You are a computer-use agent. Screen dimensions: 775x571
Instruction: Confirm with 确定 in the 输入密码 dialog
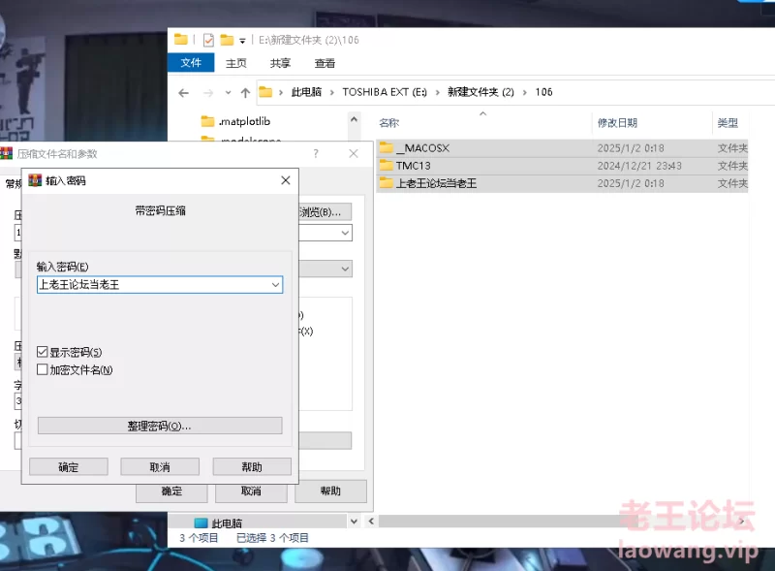(69, 466)
